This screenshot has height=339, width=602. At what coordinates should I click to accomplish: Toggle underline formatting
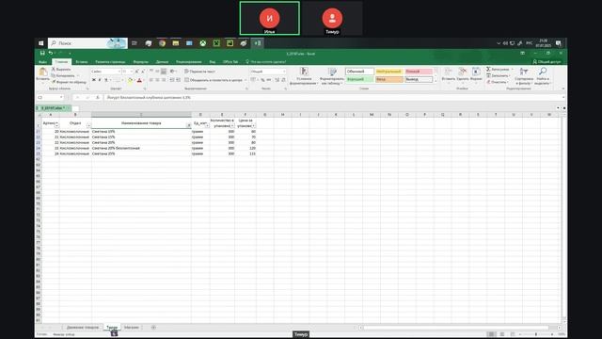coord(106,80)
